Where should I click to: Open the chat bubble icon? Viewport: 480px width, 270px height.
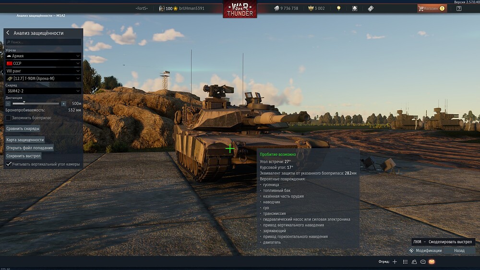(423, 262)
